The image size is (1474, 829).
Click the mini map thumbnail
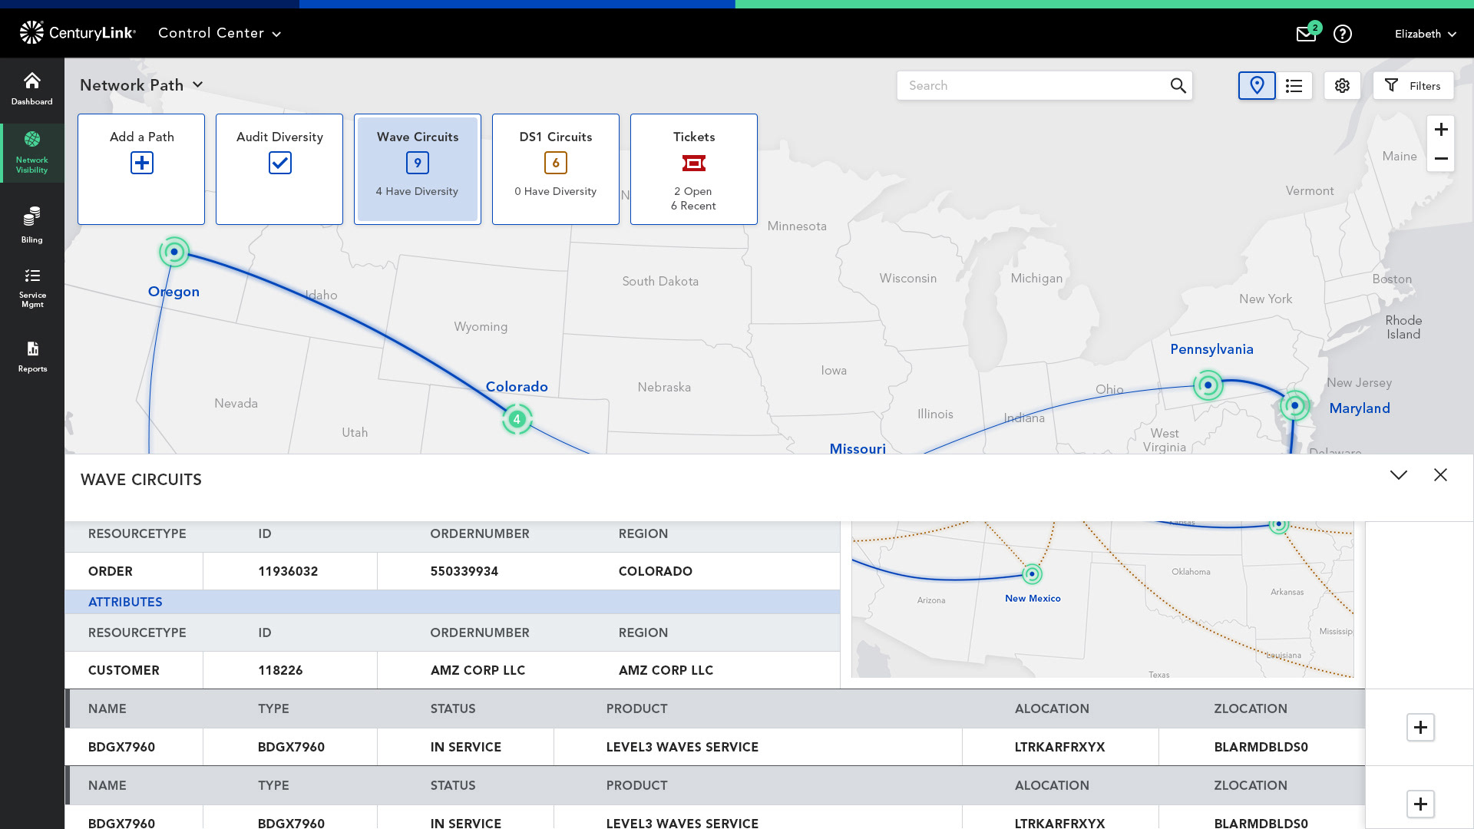(1102, 599)
